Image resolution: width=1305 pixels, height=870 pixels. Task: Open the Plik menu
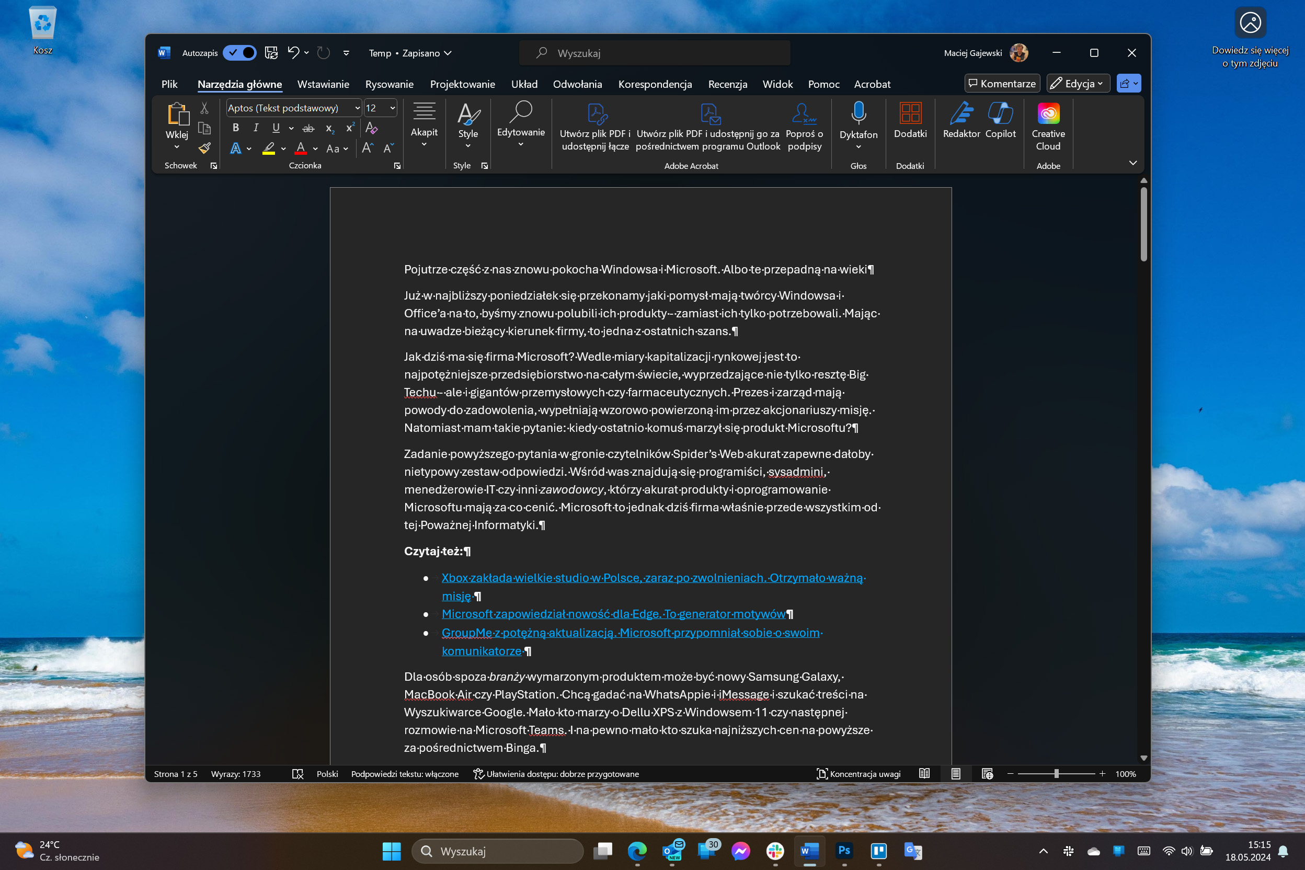pyautogui.click(x=169, y=84)
